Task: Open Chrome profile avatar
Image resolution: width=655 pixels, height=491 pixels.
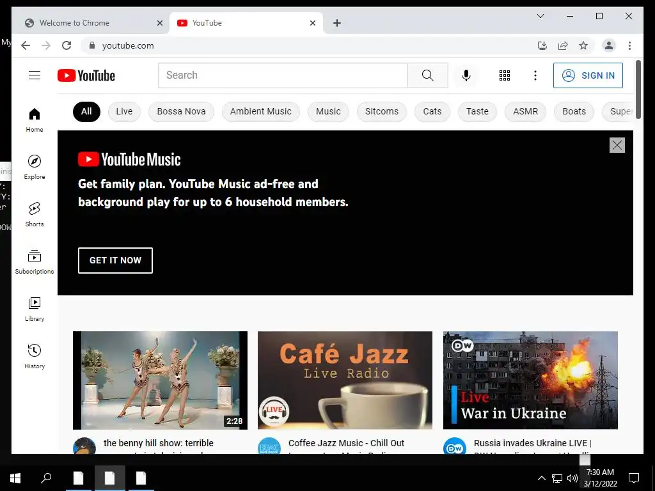Action: tap(609, 45)
